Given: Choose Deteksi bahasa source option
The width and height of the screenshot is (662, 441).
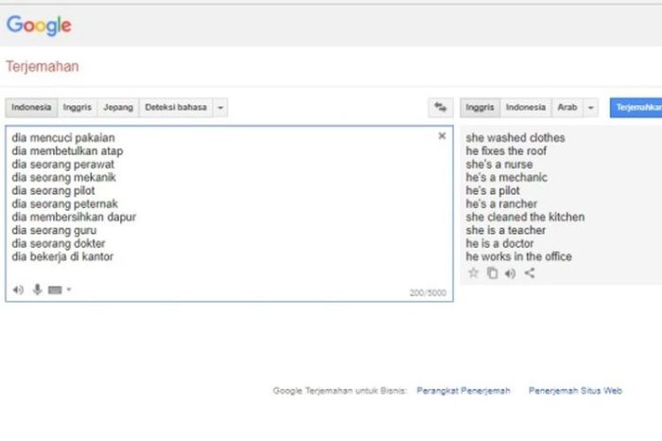Looking at the screenshot, I should coord(176,107).
